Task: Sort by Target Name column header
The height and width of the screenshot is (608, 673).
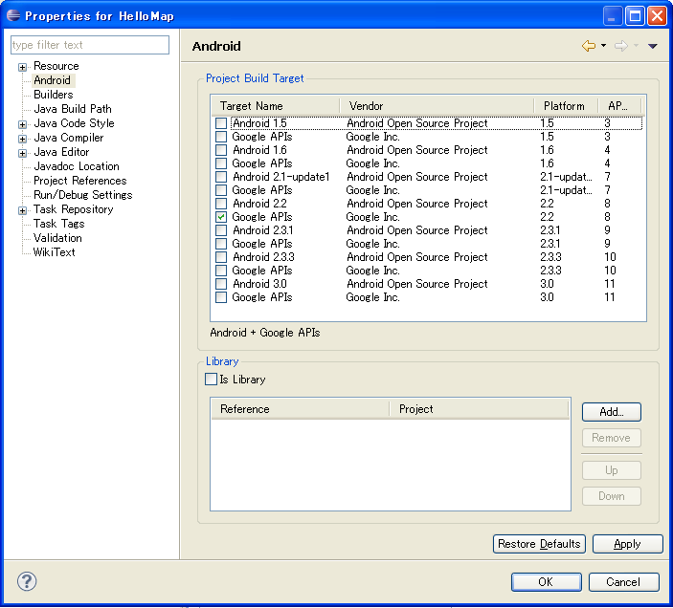Action: pyautogui.click(x=276, y=106)
